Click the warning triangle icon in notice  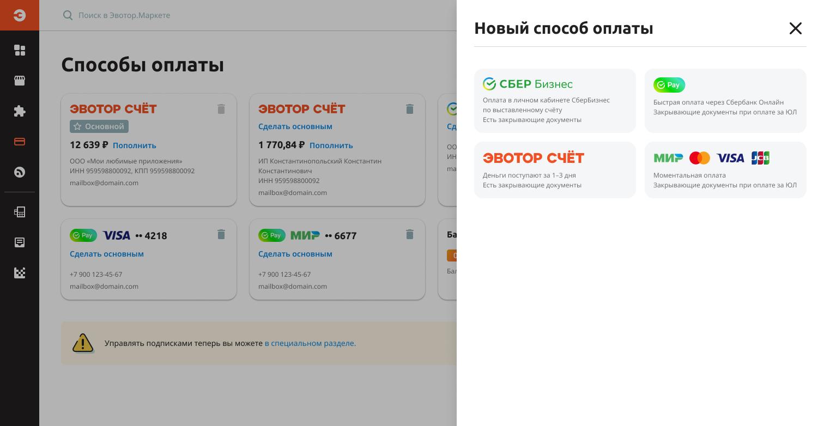[83, 343]
